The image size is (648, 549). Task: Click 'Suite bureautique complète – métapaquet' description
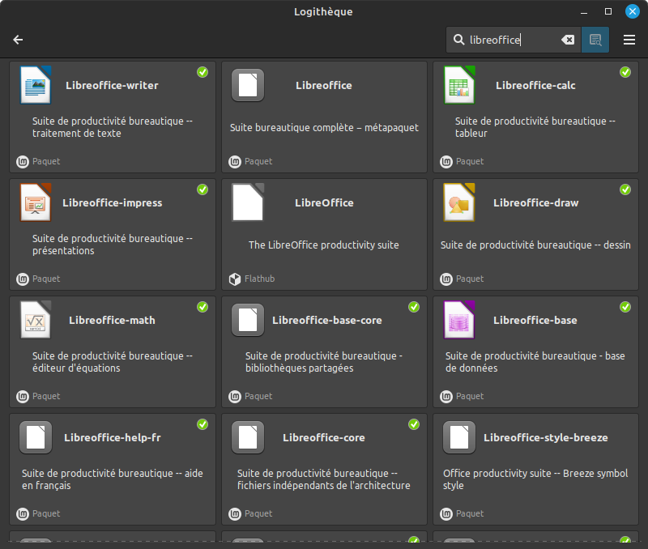[x=324, y=128]
